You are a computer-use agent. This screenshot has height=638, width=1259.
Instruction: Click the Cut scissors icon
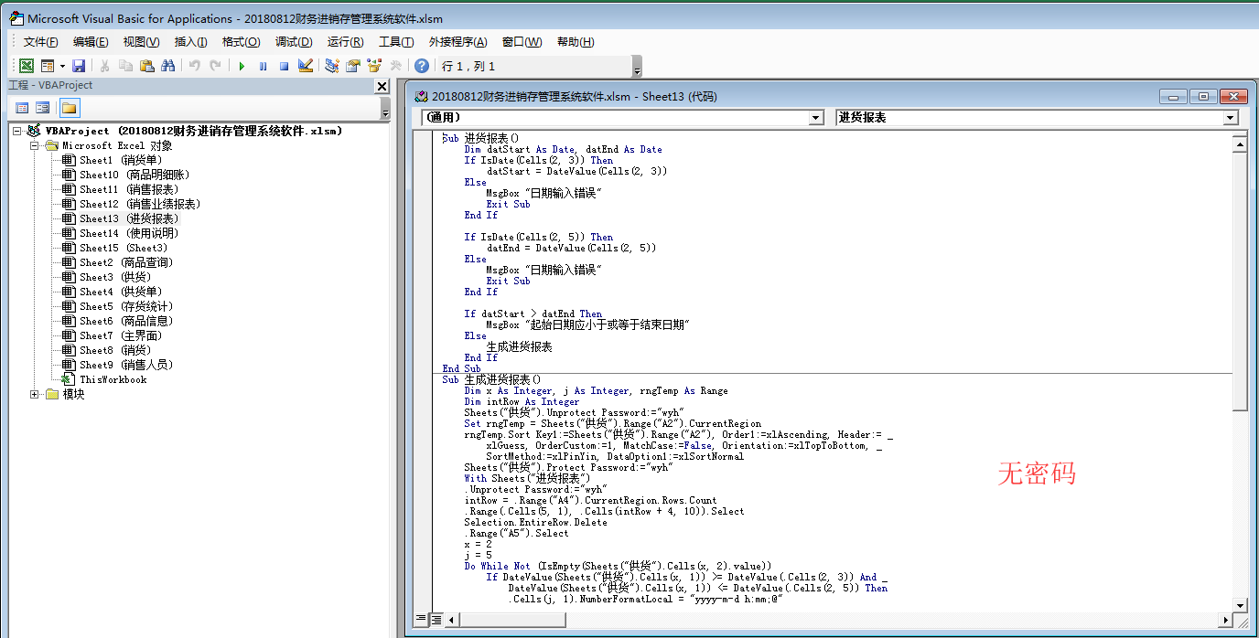click(x=104, y=66)
